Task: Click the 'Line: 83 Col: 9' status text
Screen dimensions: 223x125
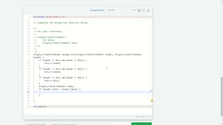Action: coord(143,117)
